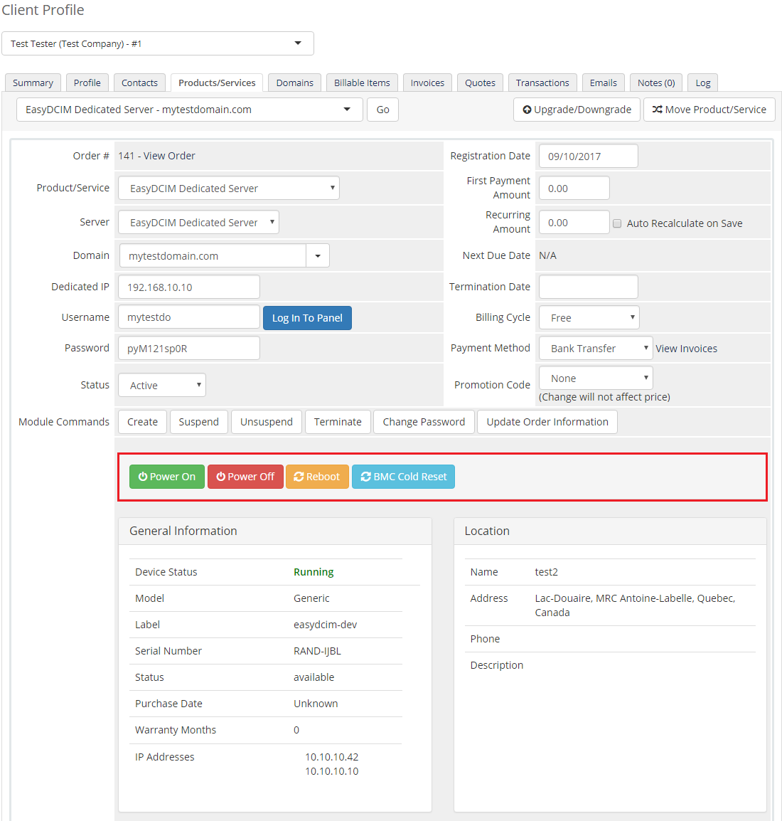Image resolution: width=782 pixels, height=821 pixels.
Task: Switch to the Summary tab
Action: (33, 83)
